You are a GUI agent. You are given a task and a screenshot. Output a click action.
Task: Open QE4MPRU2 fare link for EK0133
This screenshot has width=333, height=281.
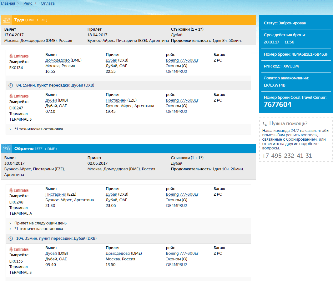[176, 265]
